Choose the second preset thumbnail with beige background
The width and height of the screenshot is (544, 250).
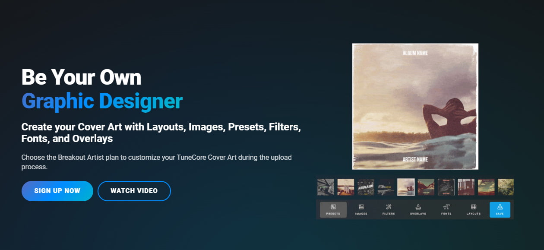tap(345, 187)
